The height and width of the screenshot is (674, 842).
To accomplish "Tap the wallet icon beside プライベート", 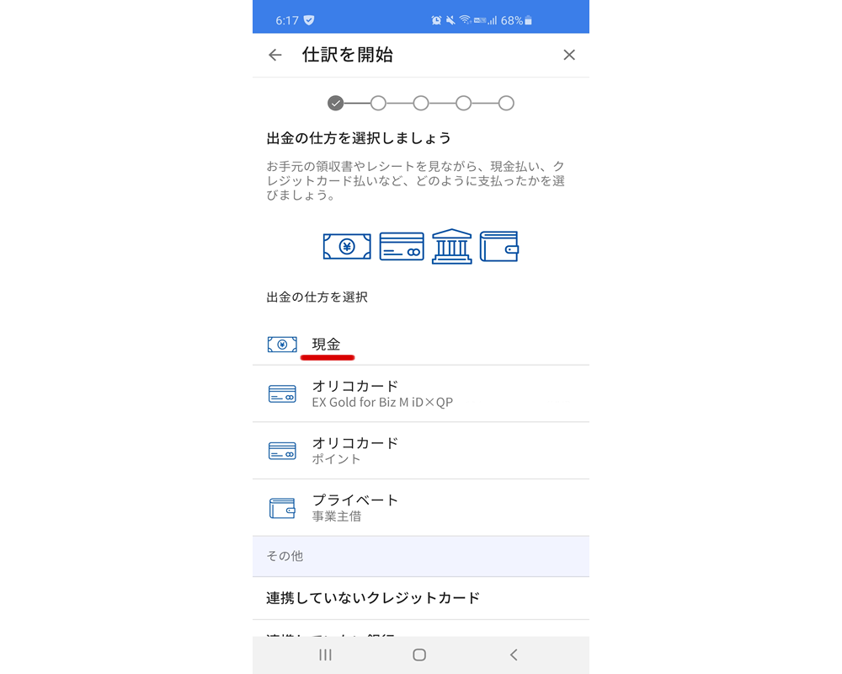I will point(282,508).
